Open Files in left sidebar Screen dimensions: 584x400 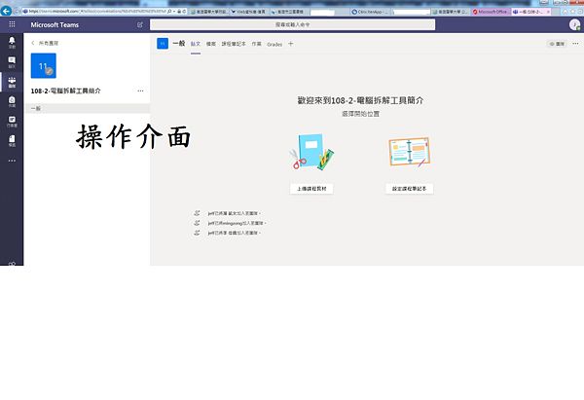12,141
